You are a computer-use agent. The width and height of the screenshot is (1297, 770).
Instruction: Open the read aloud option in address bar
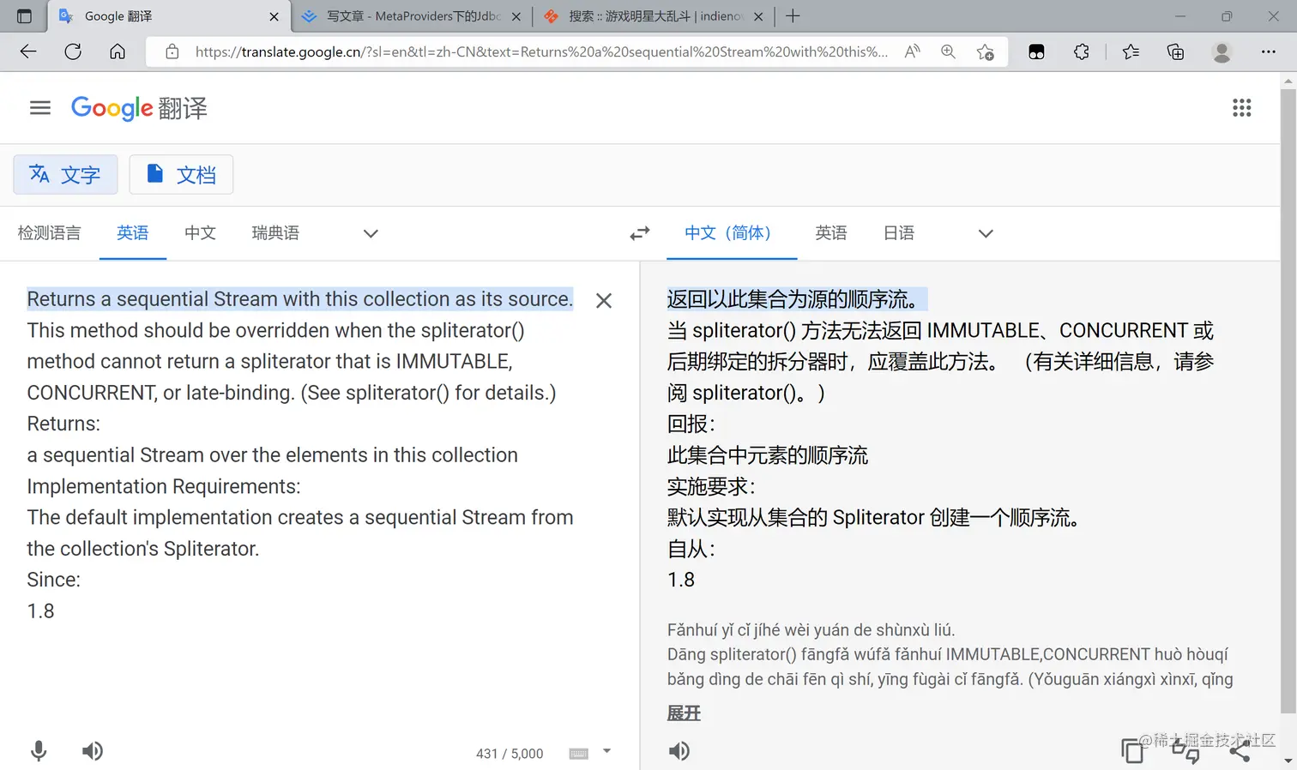tap(913, 51)
